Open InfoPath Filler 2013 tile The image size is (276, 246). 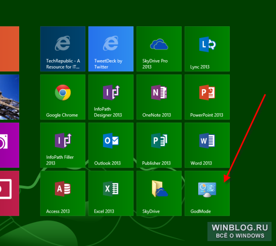[x=63, y=145]
